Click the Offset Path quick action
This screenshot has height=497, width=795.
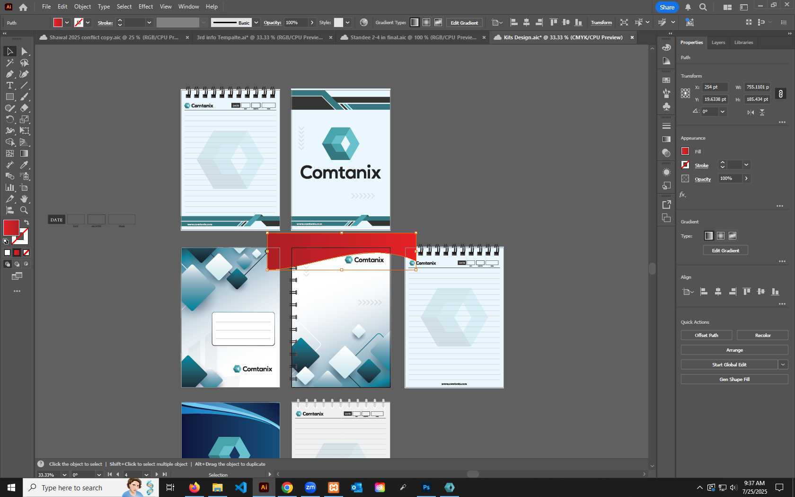coord(707,335)
